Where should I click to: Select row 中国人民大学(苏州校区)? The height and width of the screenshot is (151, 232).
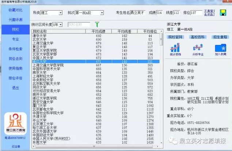[x=96, y=139]
